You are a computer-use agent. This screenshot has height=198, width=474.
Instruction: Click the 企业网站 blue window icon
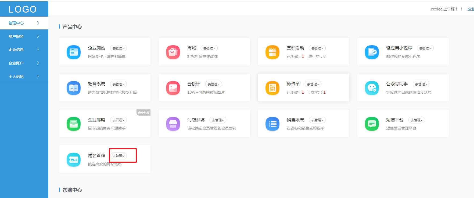(74, 52)
